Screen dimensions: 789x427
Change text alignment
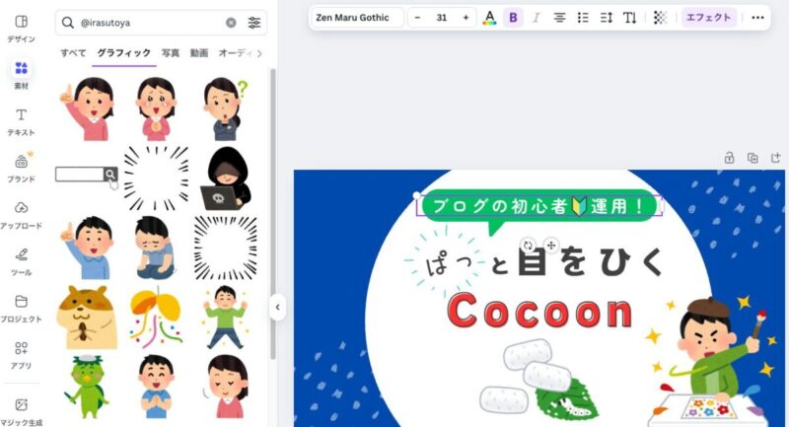point(559,18)
